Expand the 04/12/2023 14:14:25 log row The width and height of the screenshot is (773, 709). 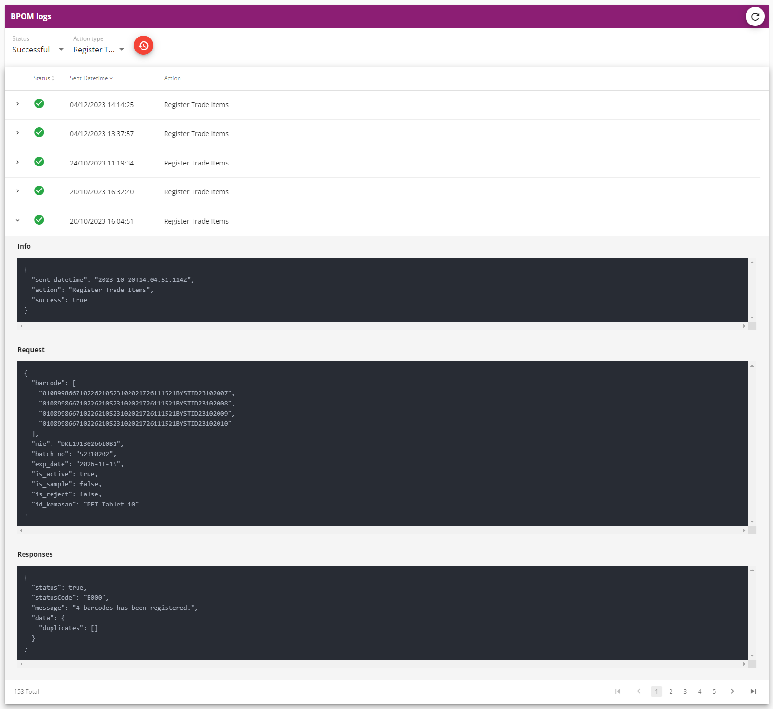18,104
